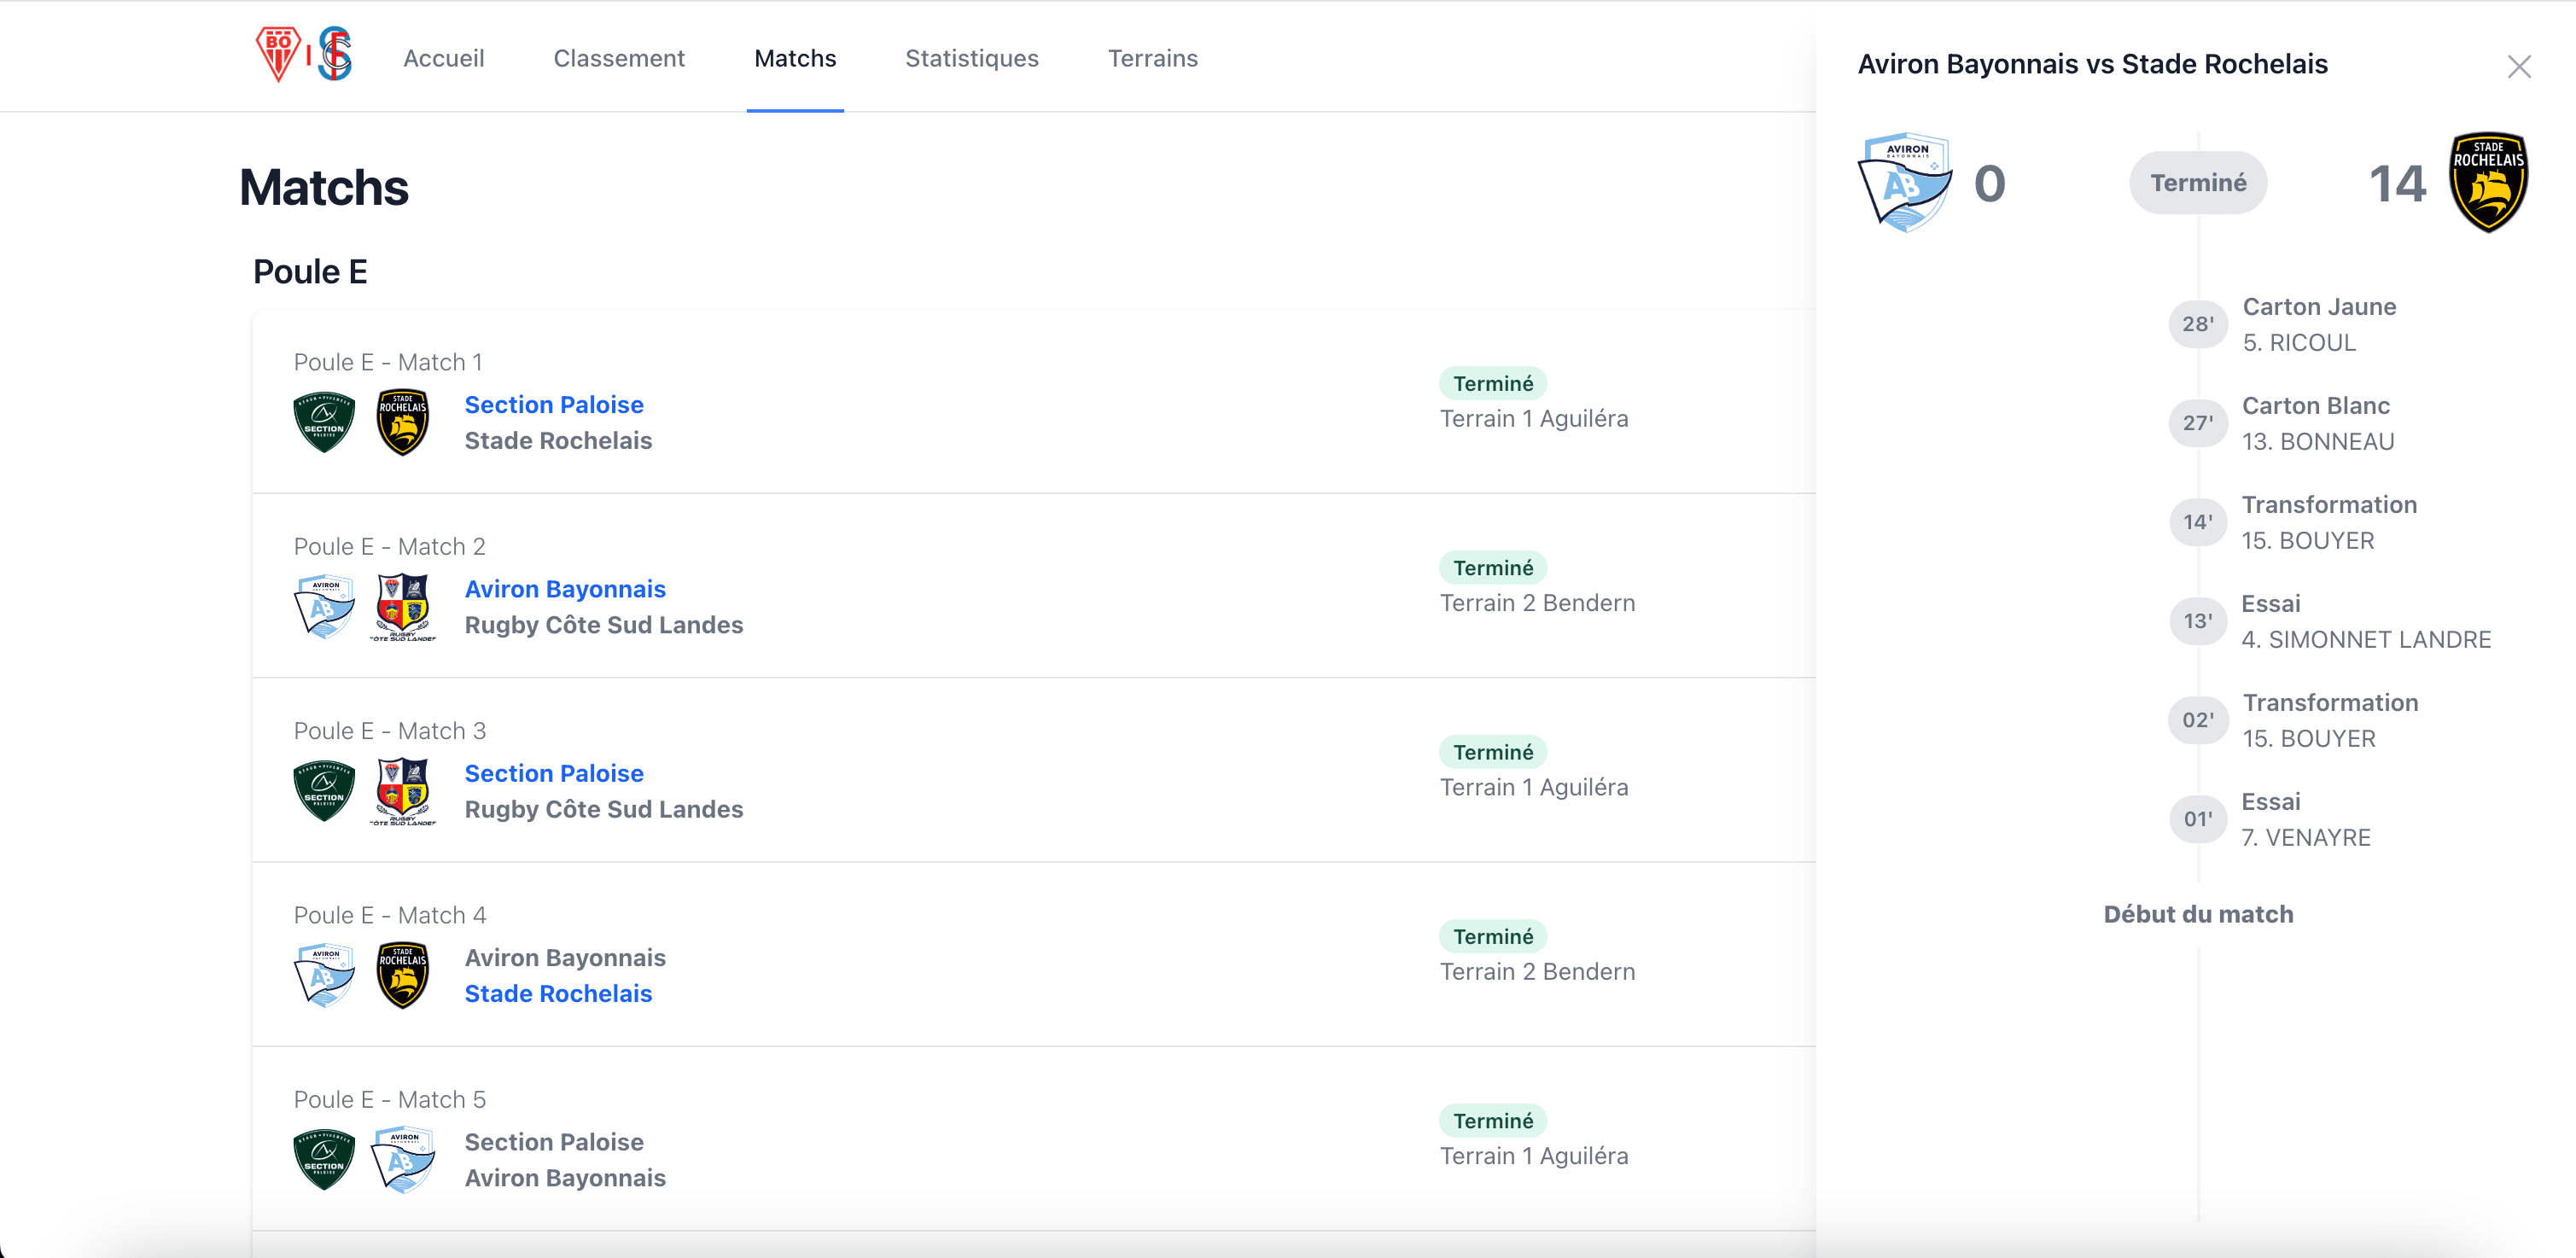Viewport: 2576px width, 1258px height.
Task: Click Stade Rochelais name in Match 1
Action: [558, 440]
